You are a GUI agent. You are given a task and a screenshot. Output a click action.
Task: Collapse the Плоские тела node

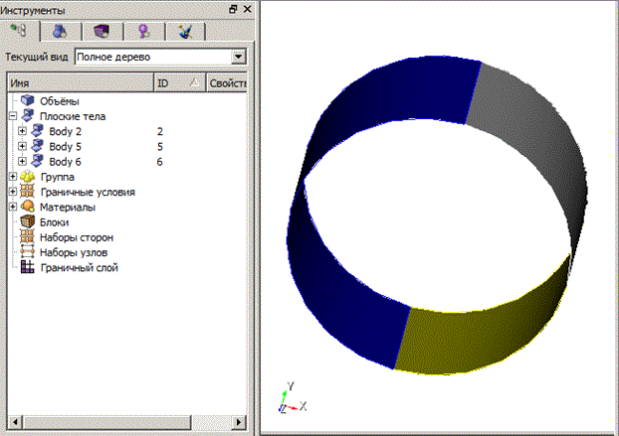[13, 116]
